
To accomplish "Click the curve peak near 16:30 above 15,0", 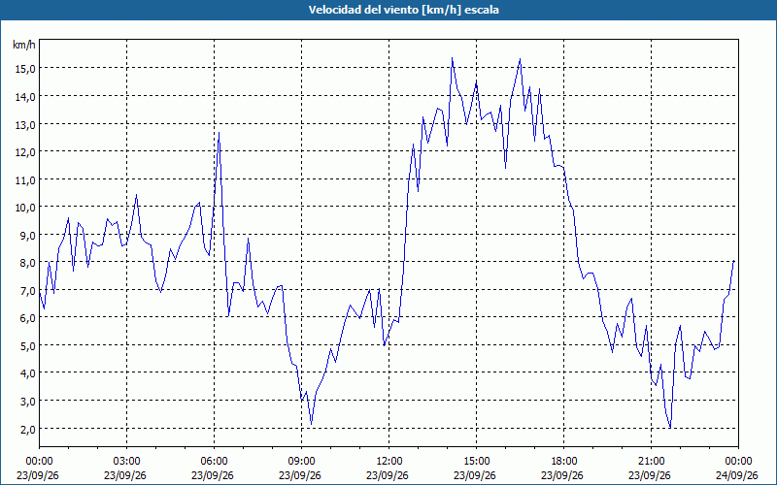I will [x=520, y=59].
